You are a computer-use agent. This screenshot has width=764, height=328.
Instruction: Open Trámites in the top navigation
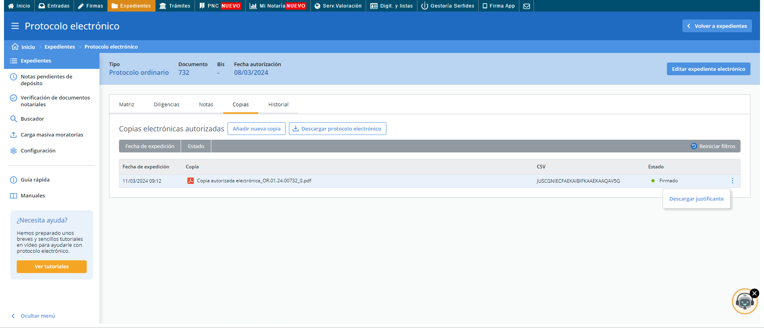[x=175, y=6]
